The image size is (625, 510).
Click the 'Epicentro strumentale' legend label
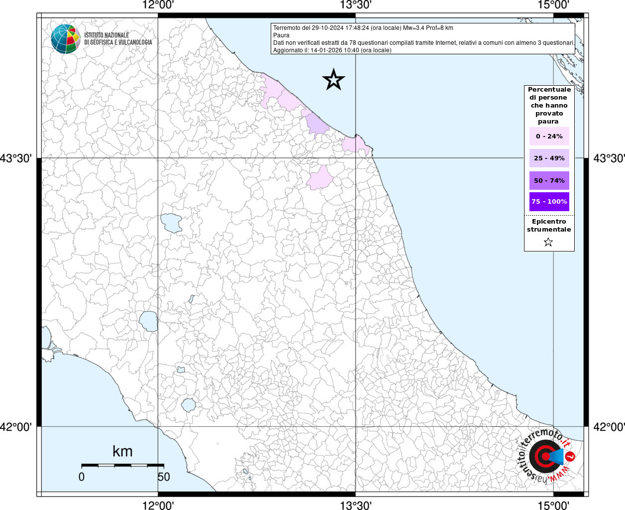pyautogui.click(x=549, y=225)
